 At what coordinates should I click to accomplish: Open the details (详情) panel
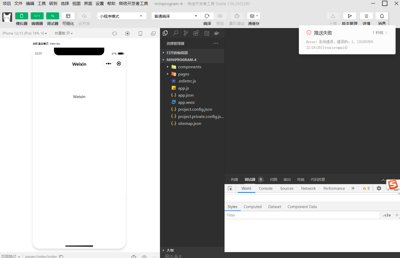tap(366, 16)
